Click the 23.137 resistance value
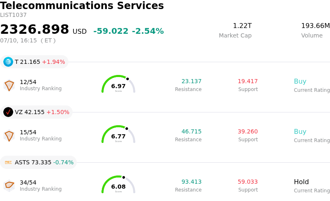330x201 pixels. 191,81
